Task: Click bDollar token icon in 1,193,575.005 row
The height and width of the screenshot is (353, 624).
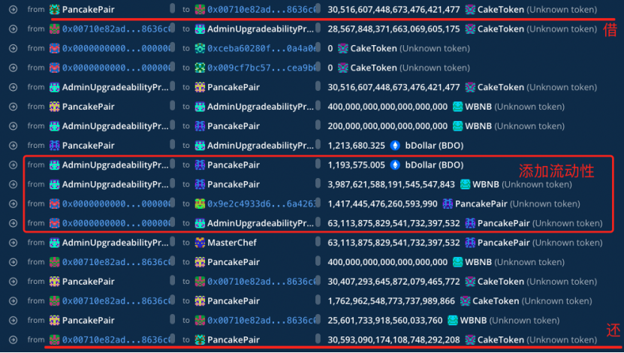Action: (395, 165)
